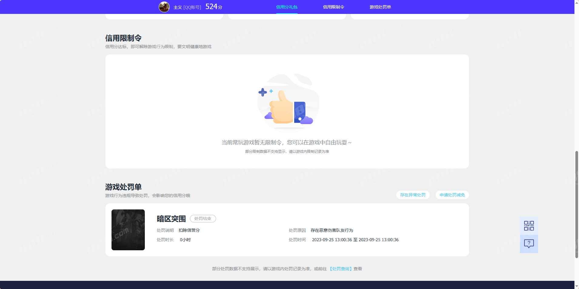
Task: Click 申请处罚减免 button
Action: [x=452, y=195]
